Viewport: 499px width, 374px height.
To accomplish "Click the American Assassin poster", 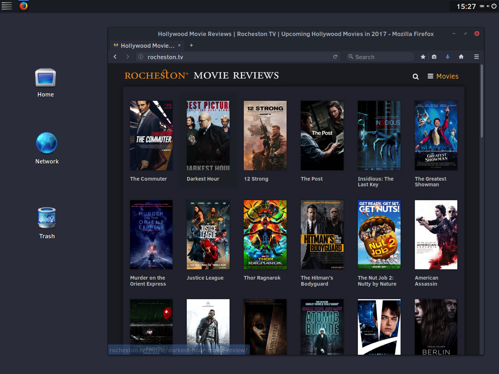I will click(x=436, y=235).
